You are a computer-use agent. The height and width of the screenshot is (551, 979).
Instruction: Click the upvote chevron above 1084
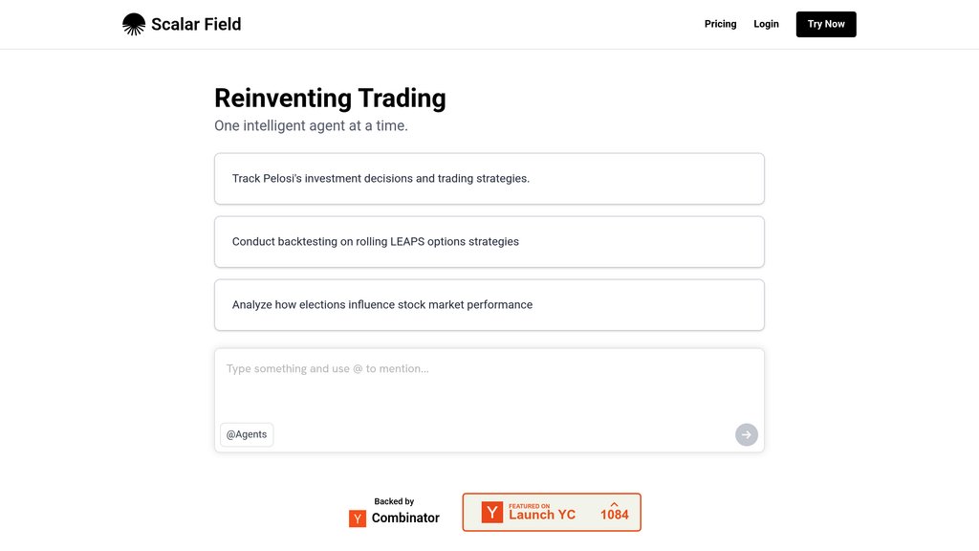[x=615, y=503]
